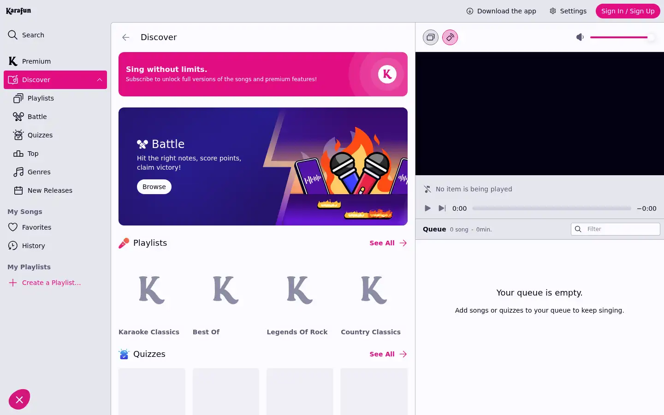Screen dimensions: 664x415
Task: Click the Playlists section heading
Action: click(x=150, y=243)
